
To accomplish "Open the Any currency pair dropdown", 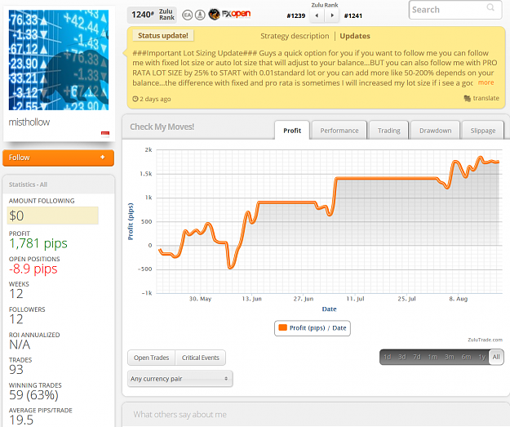I will coord(180,379).
